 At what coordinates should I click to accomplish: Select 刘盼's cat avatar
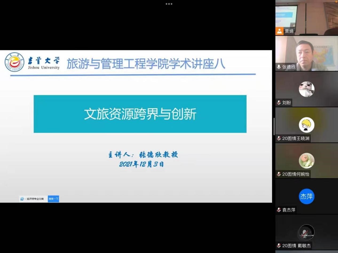(307, 89)
